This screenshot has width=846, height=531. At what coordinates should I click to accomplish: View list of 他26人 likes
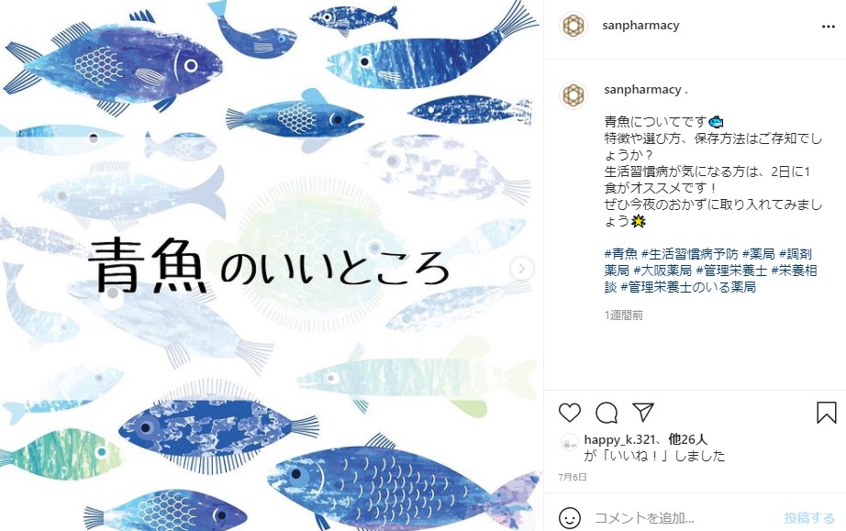pos(687,439)
